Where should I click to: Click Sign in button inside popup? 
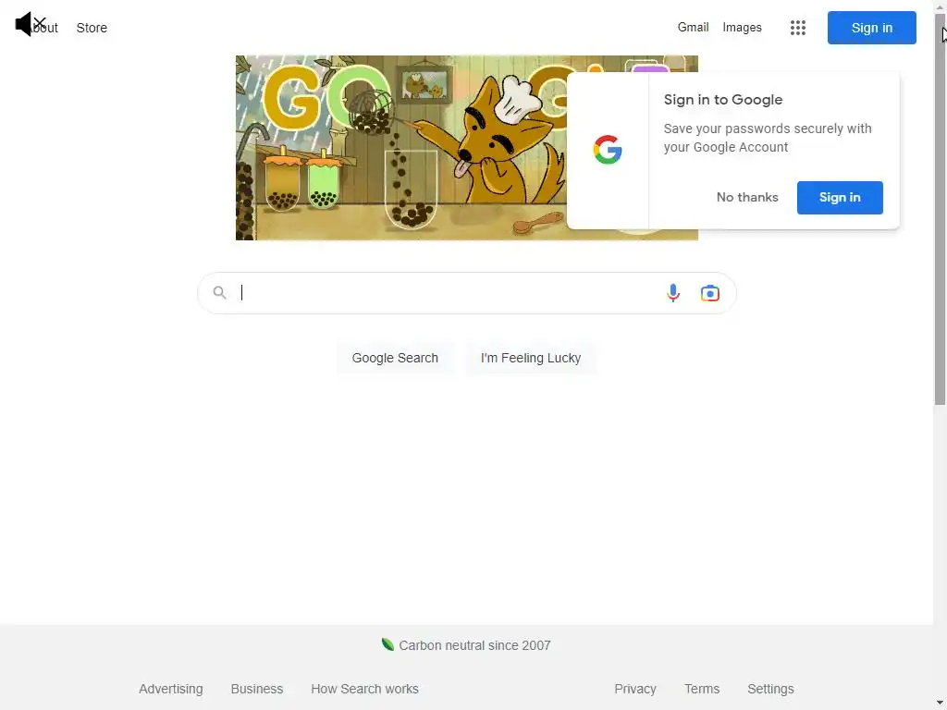coord(840,198)
